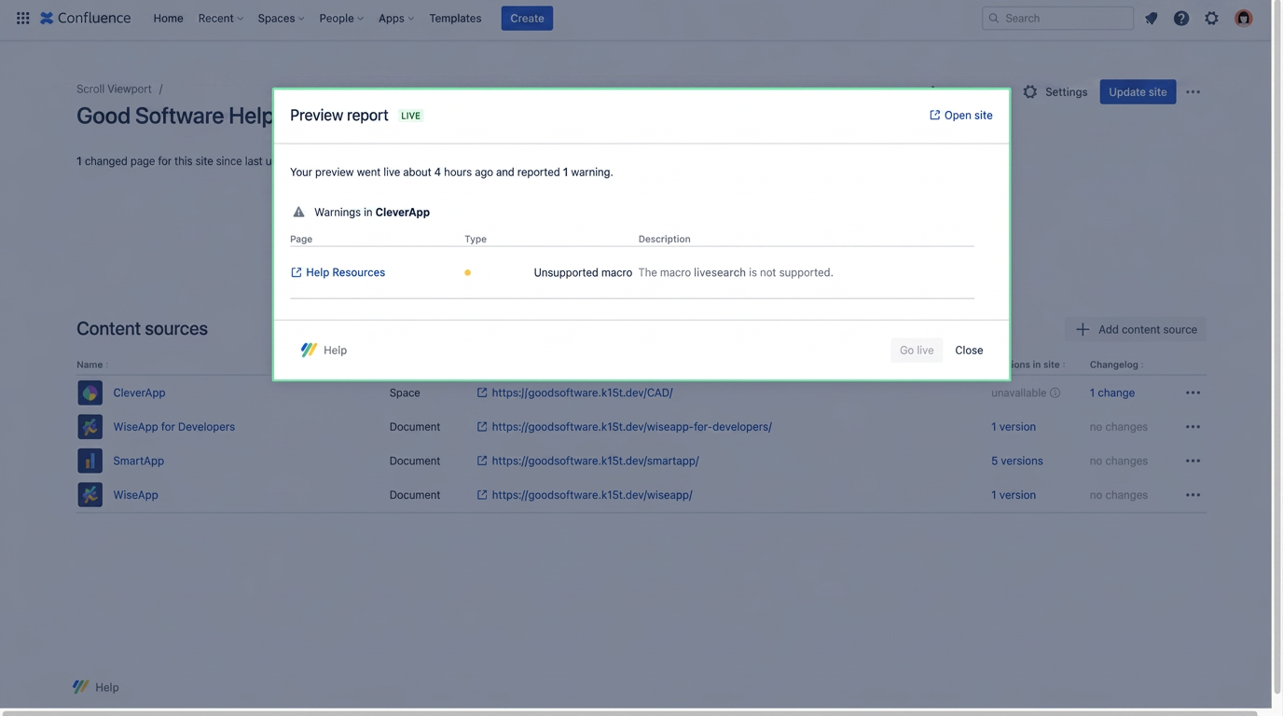The height and width of the screenshot is (716, 1283).
Task: Open more actions for the WiseApp row
Action: pos(1193,494)
